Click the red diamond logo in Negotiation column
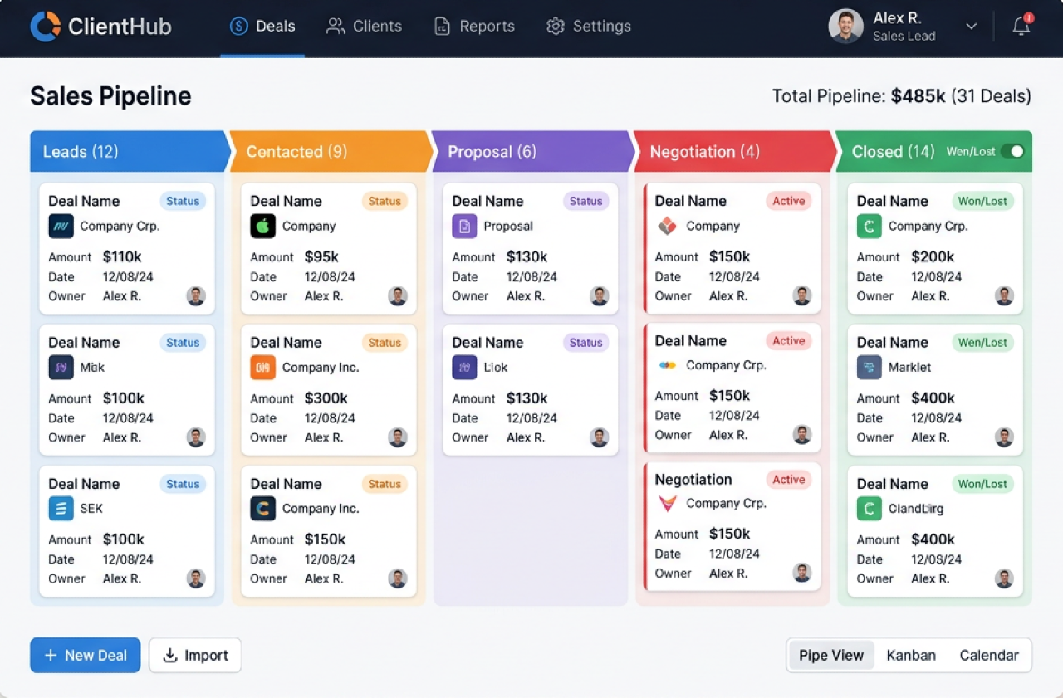The width and height of the screenshot is (1063, 698). click(x=667, y=226)
